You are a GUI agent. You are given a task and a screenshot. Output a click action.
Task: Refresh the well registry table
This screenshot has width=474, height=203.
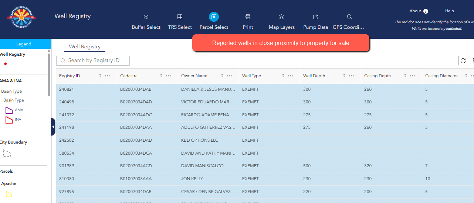tap(463, 61)
